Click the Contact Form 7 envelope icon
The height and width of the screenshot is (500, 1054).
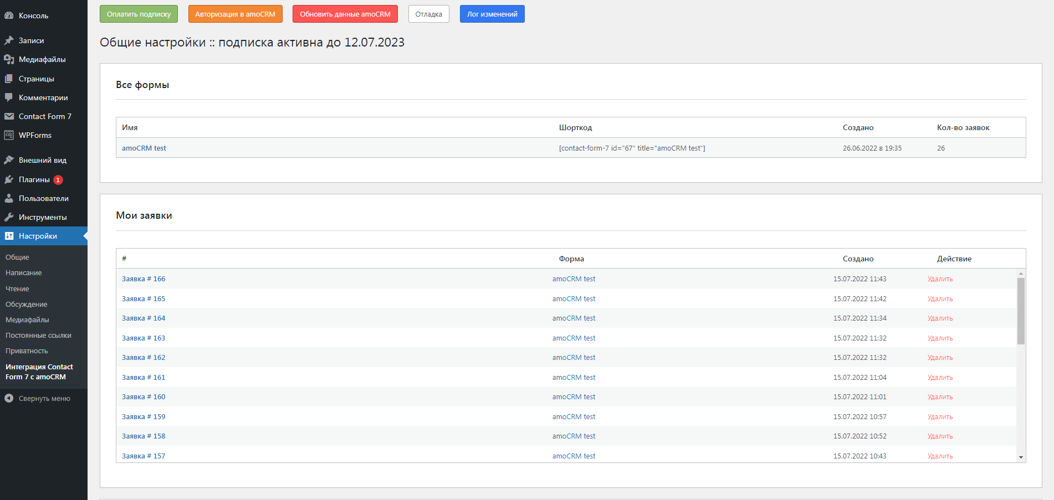9,116
